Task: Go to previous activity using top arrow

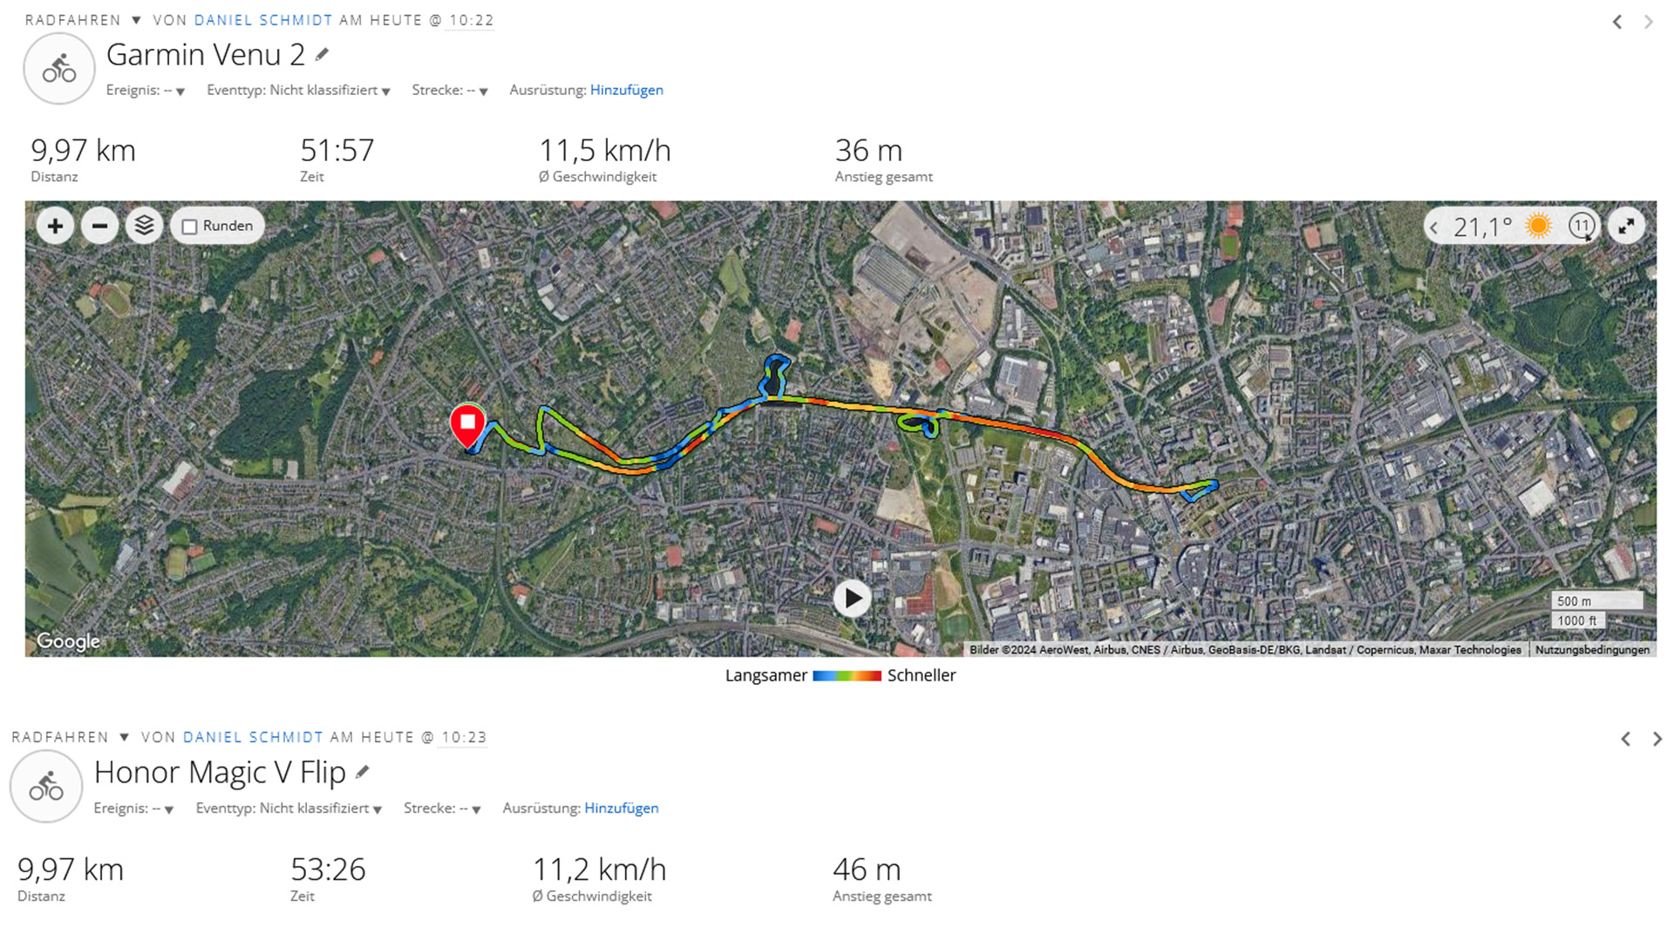Action: coord(1617,22)
